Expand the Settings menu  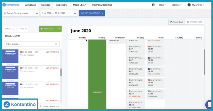(177, 5)
